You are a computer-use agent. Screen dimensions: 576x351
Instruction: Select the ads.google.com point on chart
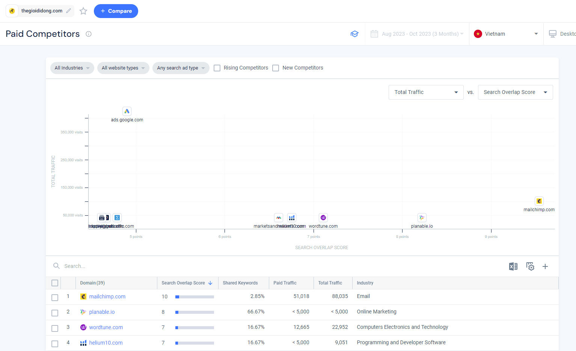tap(127, 111)
